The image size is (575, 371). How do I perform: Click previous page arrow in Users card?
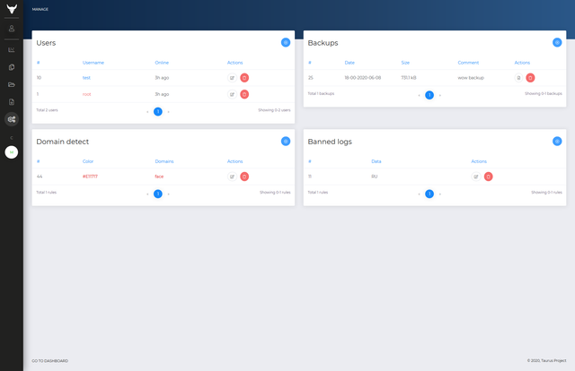pos(147,112)
